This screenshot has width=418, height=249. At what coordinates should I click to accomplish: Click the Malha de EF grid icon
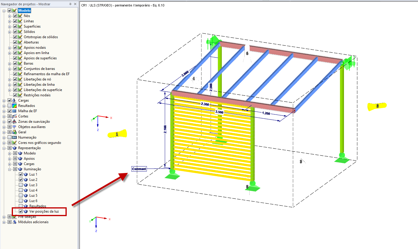[14, 111]
